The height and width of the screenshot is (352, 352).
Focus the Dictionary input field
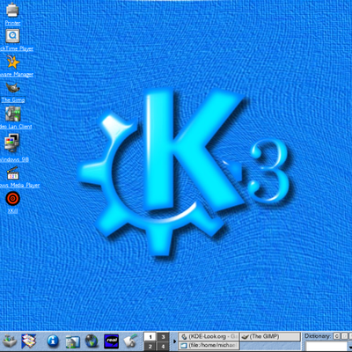pos(326,346)
